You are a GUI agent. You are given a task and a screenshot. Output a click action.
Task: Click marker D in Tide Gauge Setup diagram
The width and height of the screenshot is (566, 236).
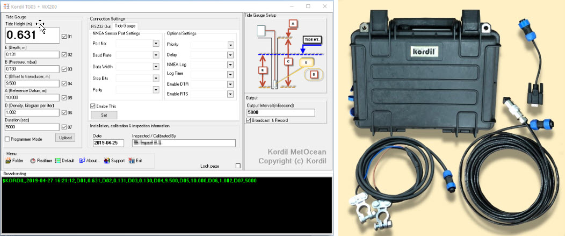[314, 75]
